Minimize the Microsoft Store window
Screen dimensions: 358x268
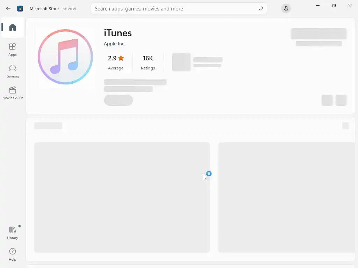pos(317,6)
